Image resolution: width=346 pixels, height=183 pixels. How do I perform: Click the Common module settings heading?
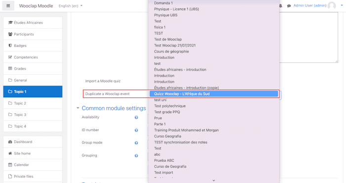pos(114,108)
